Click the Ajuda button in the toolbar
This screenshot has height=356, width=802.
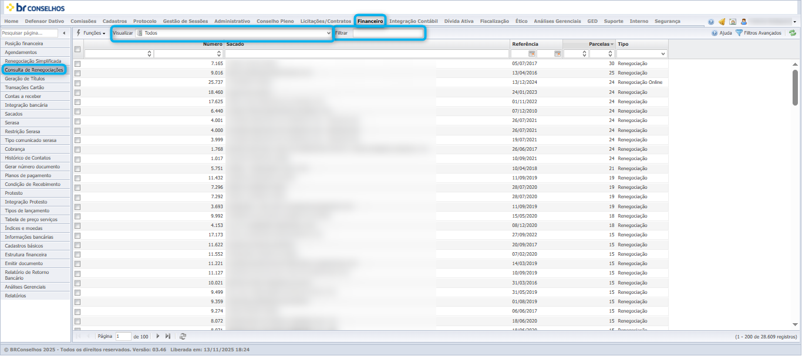(x=722, y=33)
